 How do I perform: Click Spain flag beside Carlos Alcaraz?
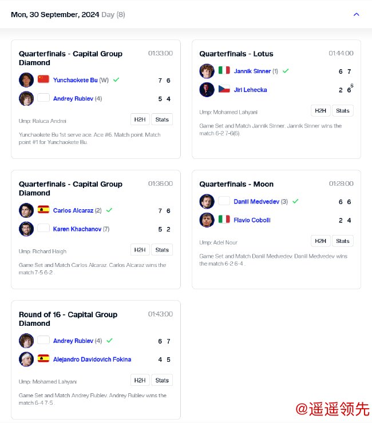coord(43,210)
